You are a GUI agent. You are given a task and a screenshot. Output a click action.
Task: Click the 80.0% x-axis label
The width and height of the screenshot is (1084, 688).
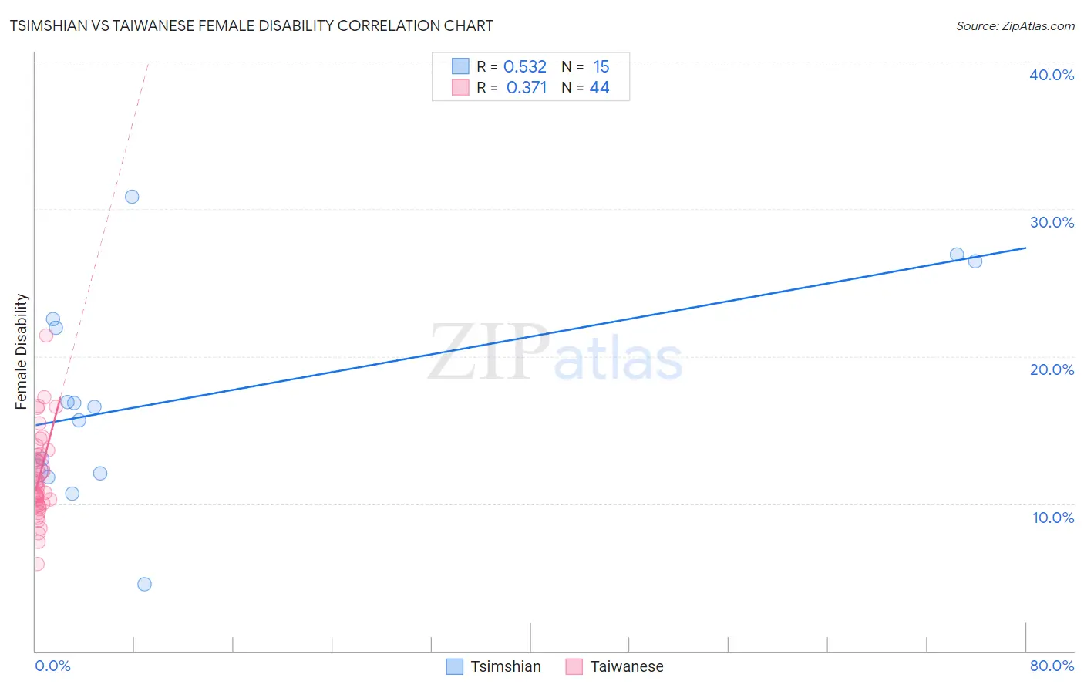pos(1051,666)
